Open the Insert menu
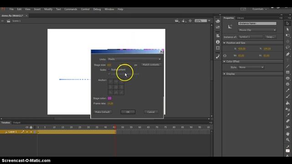The width and height of the screenshot is (292, 164). pyautogui.click(x=37, y=9)
